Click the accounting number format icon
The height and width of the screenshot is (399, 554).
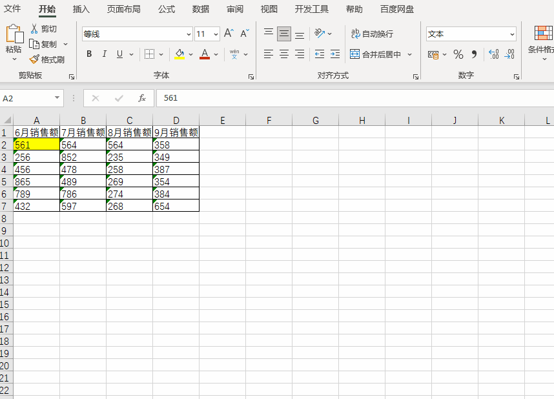pyautogui.click(x=433, y=54)
